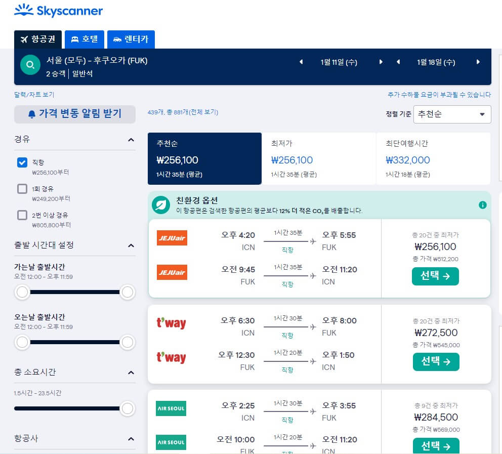Click Air Seoul logo on 오후 2:25 flight
This screenshot has width=502, height=454.
coord(171,408)
